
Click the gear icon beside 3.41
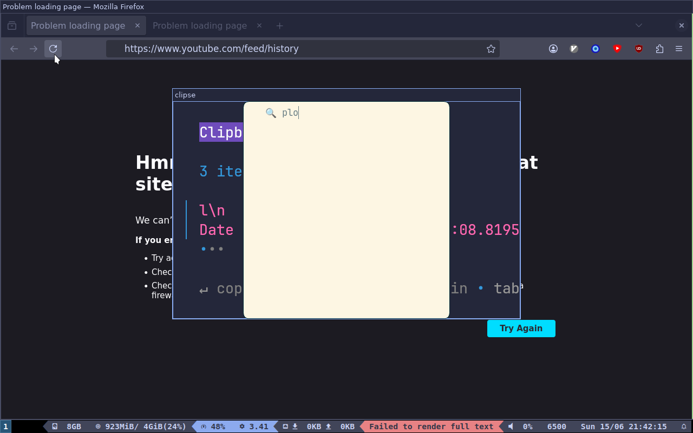[242, 427]
